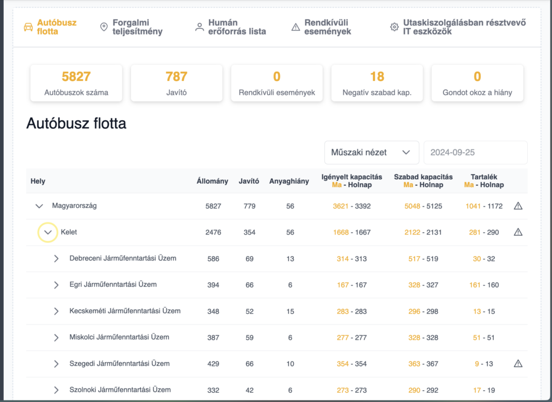Click the person icon of Humán erőforrás lista

(199, 27)
